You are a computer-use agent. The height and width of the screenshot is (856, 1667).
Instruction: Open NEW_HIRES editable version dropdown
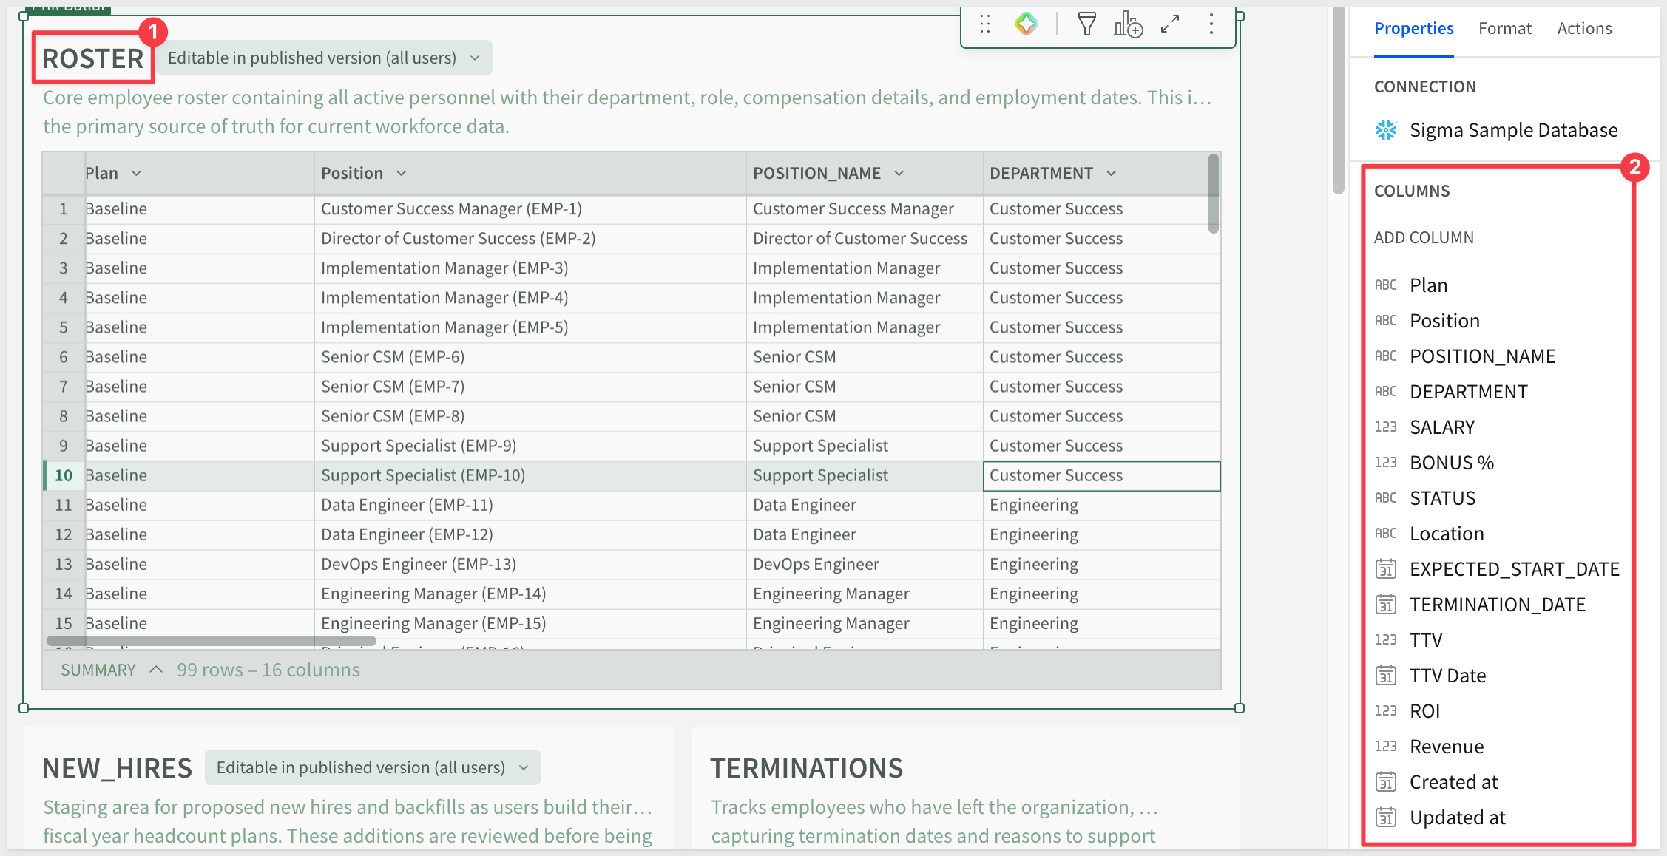click(373, 767)
